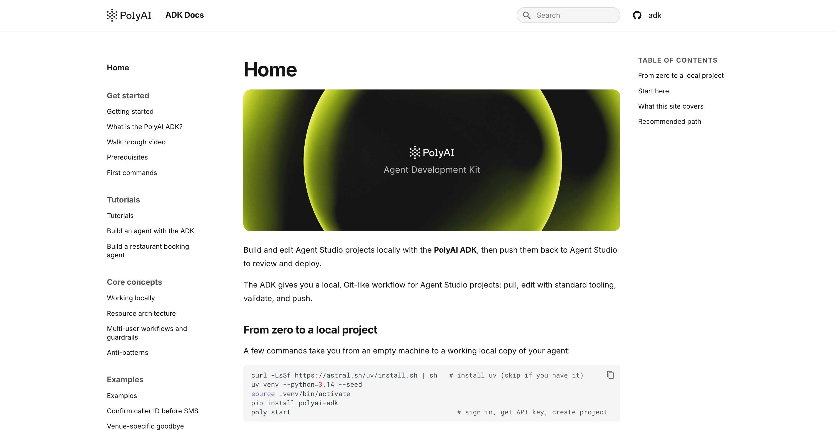Image resolution: width=837 pixels, height=431 pixels.
Task: Go to Home in the sidebar
Action: coord(118,68)
